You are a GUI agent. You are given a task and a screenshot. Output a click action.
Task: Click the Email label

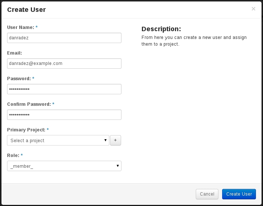tap(14, 53)
